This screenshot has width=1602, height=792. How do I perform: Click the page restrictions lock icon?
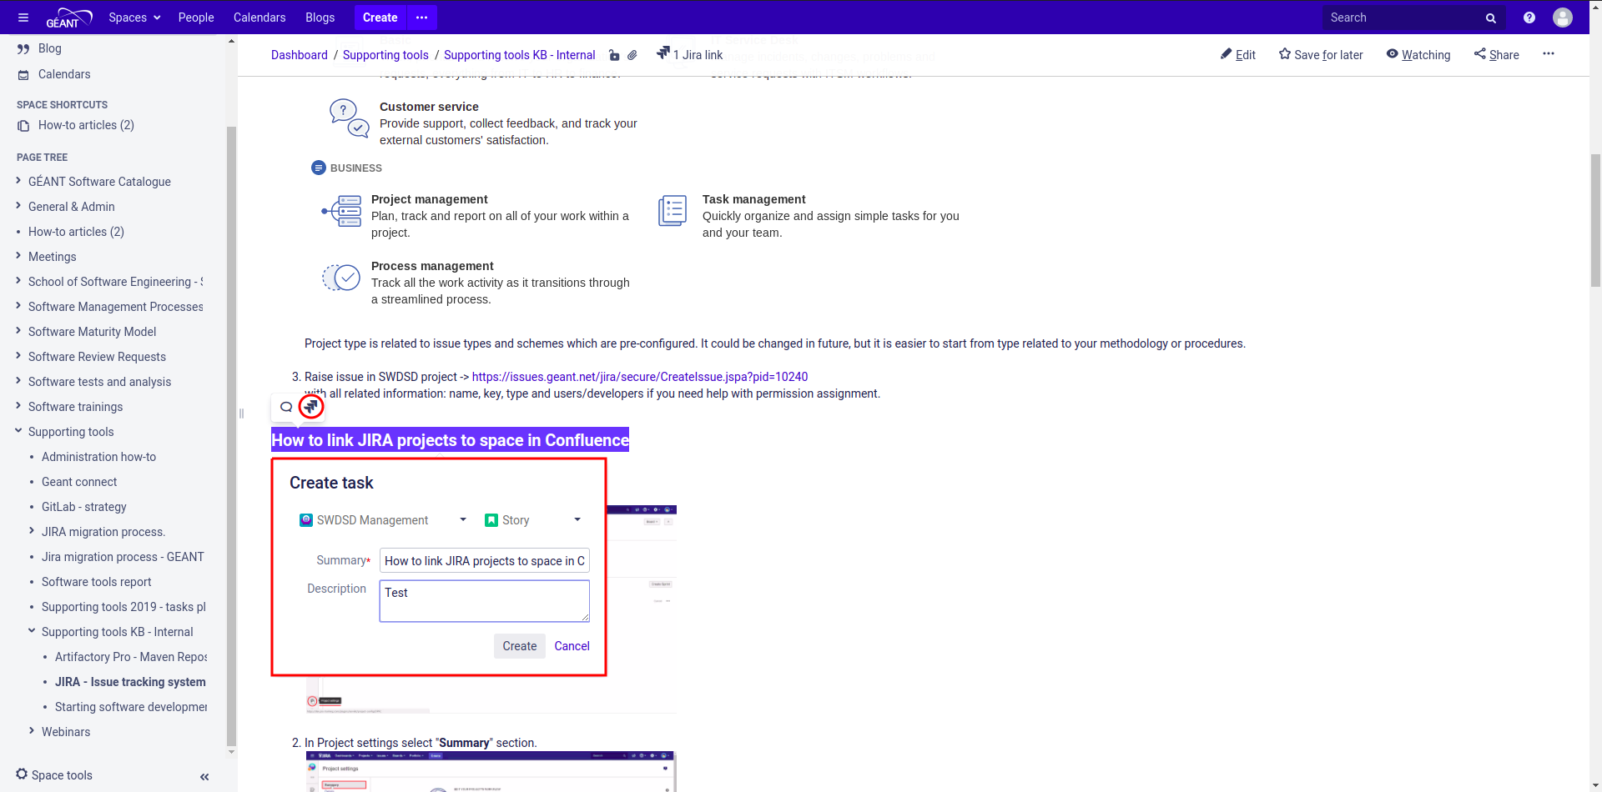pyautogui.click(x=614, y=55)
